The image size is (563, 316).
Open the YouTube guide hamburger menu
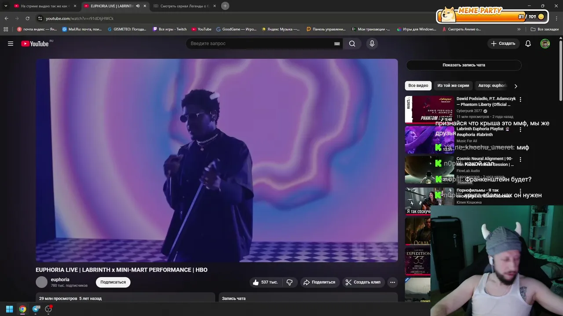[11, 43]
